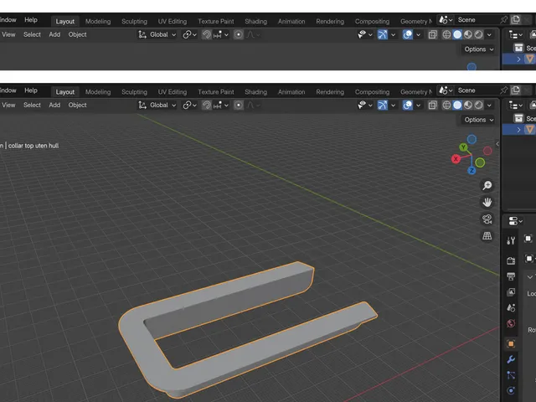The width and height of the screenshot is (536, 402).
Task: Open selectability and visibility dropdown, lower window
Action: coord(365,105)
